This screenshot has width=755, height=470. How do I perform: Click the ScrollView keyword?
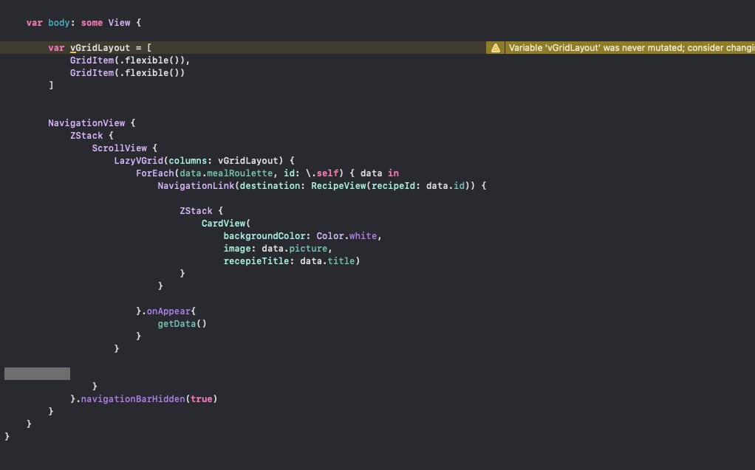(x=120, y=148)
